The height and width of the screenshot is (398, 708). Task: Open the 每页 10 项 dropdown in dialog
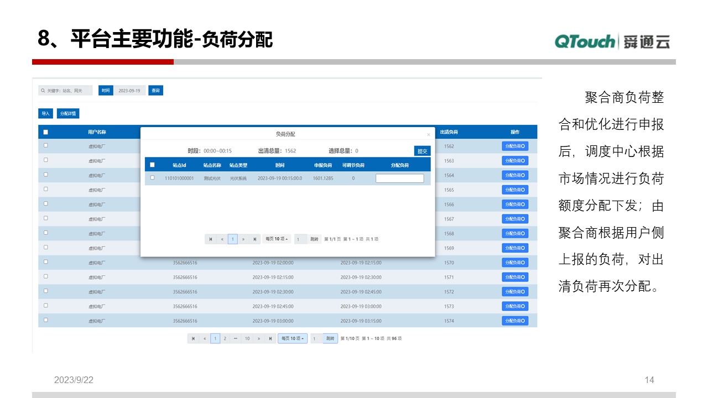[277, 239]
